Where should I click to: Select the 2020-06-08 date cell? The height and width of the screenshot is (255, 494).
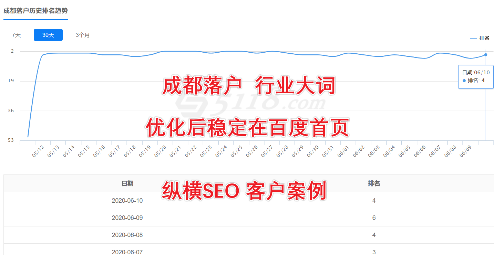[x=127, y=235]
